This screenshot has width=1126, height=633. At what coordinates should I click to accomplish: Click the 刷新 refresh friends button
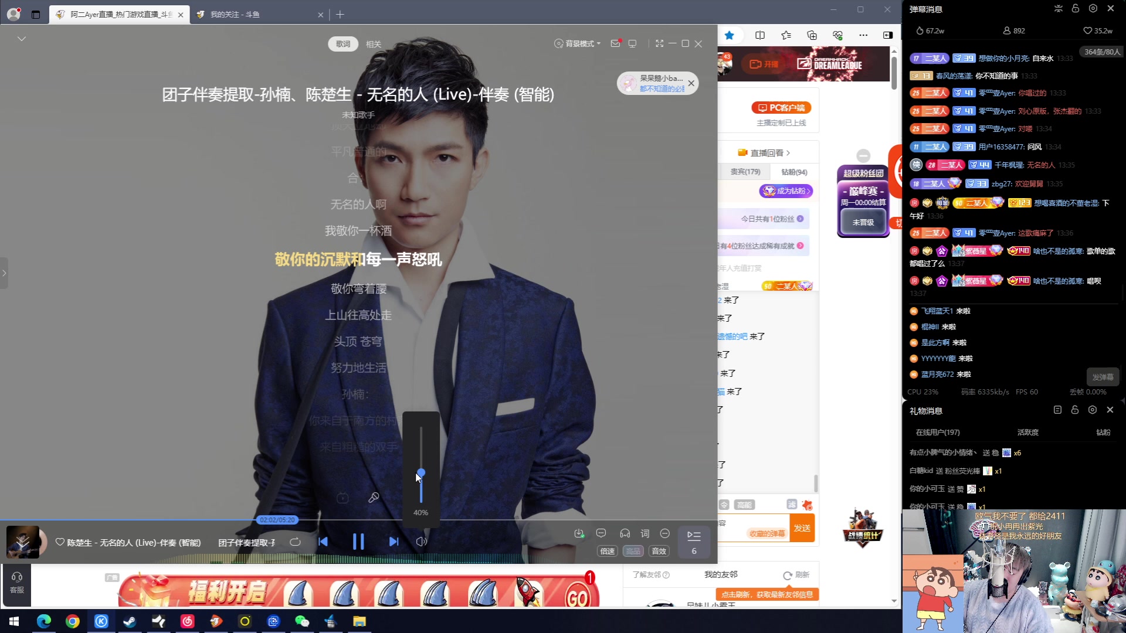pos(796,575)
